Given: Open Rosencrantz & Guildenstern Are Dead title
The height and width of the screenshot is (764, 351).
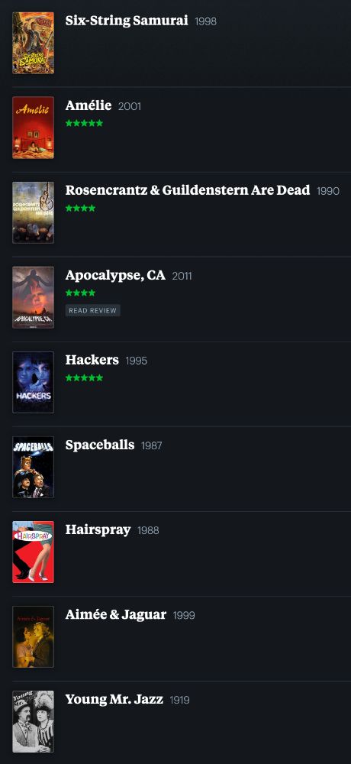Looking at the screenshot, I should click(x=188, y=190).
